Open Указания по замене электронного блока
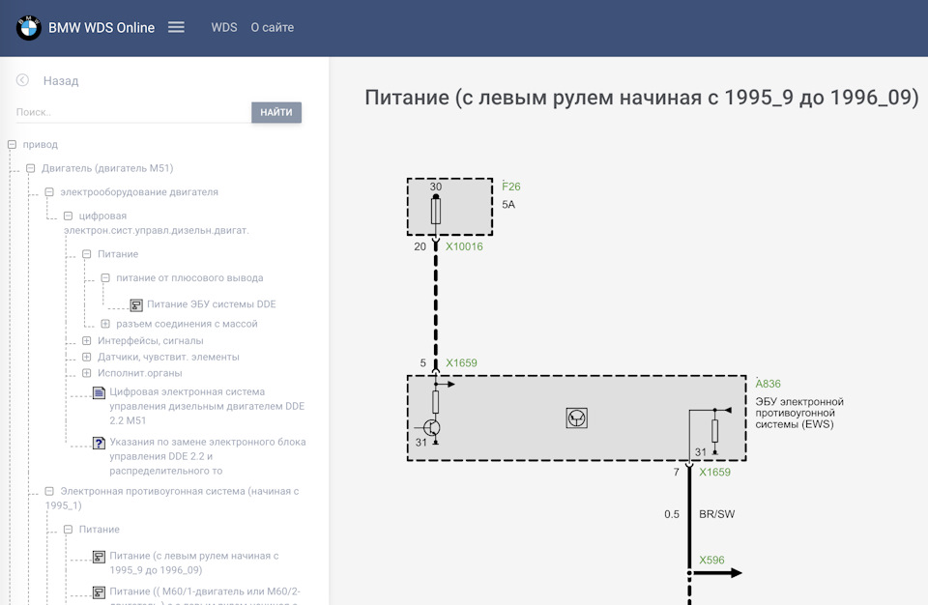The height and width of the screenshot is (605, 928). click(207, 456)
